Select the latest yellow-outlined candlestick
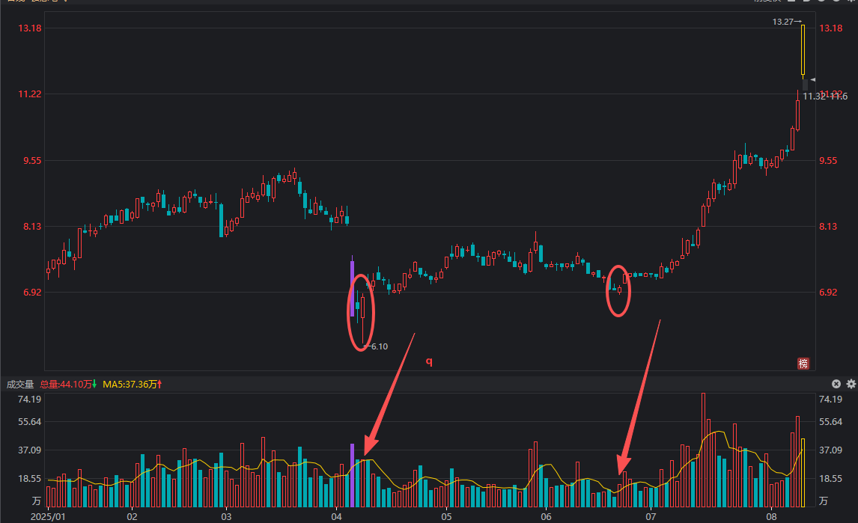This screenshot has width=858, height=523. [x=803, y=51]
